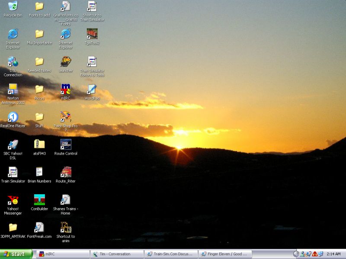Switch to 'Finger Eleven / Good' taskbar window

click(225, 254)
